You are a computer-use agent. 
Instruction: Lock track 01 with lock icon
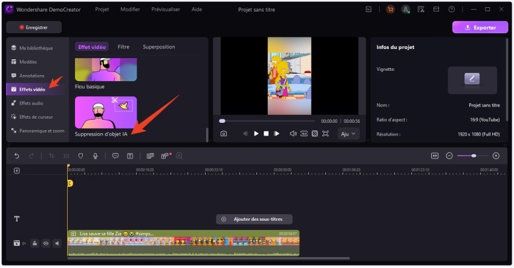(x=34, y=243)
